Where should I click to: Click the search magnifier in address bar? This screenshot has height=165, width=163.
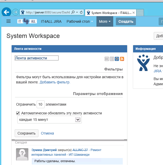(73, 12)
